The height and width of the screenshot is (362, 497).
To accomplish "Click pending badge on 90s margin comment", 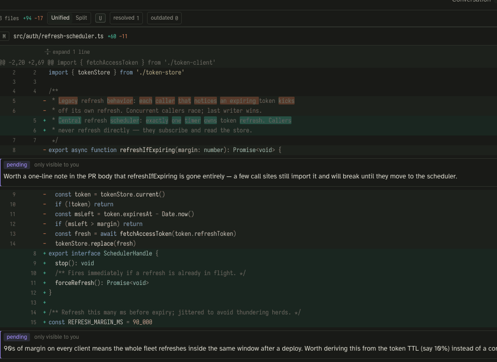I will pos(17,337).
